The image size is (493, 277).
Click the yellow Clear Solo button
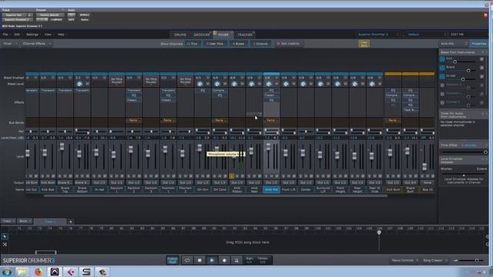coord(364,43)
